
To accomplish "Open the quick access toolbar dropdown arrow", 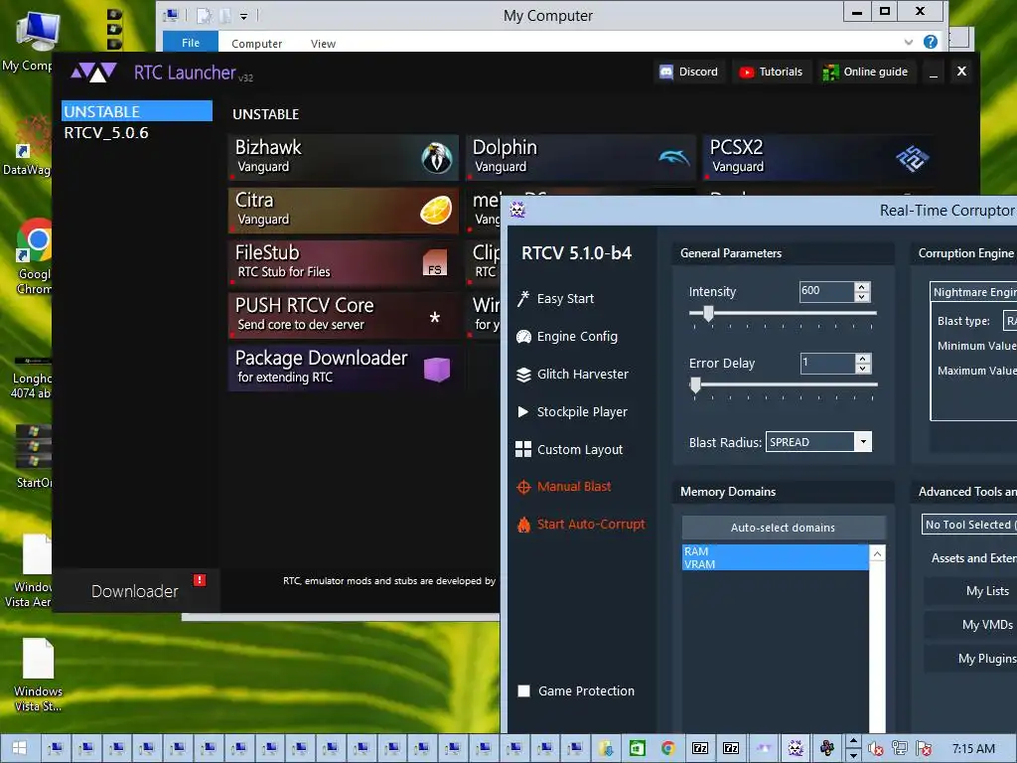I will point(244,16).
